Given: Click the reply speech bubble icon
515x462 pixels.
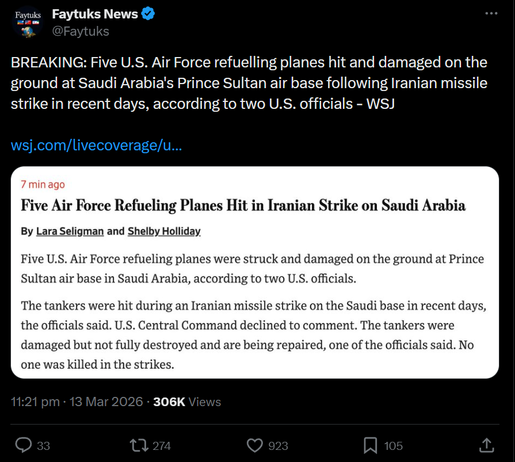Looking at the screenshot, I should pyautogui.click(x=24, y=445).
